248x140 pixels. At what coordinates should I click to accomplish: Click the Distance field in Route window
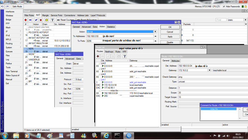pyautogui.click(x=213, y=88)
